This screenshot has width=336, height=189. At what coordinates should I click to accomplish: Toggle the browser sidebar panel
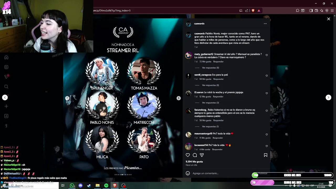(x=311, y=10)
